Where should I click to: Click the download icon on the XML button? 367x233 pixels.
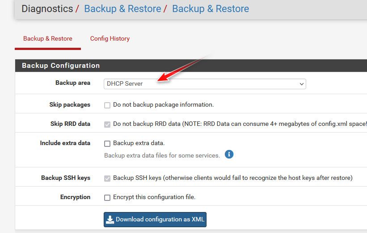click(110, 220)
